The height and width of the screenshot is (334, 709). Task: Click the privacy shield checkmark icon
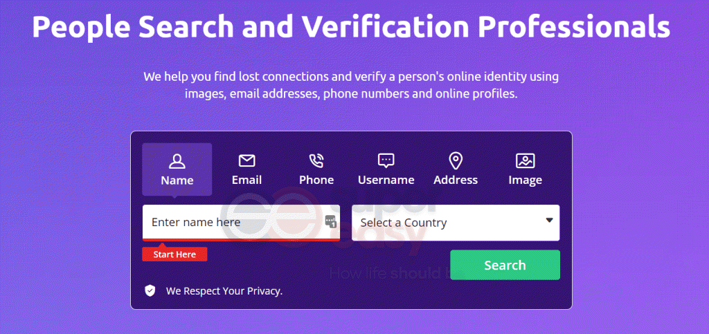(150, 290)
